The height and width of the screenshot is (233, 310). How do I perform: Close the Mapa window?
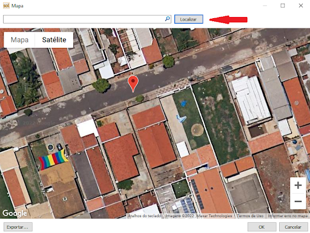(301, 5)
